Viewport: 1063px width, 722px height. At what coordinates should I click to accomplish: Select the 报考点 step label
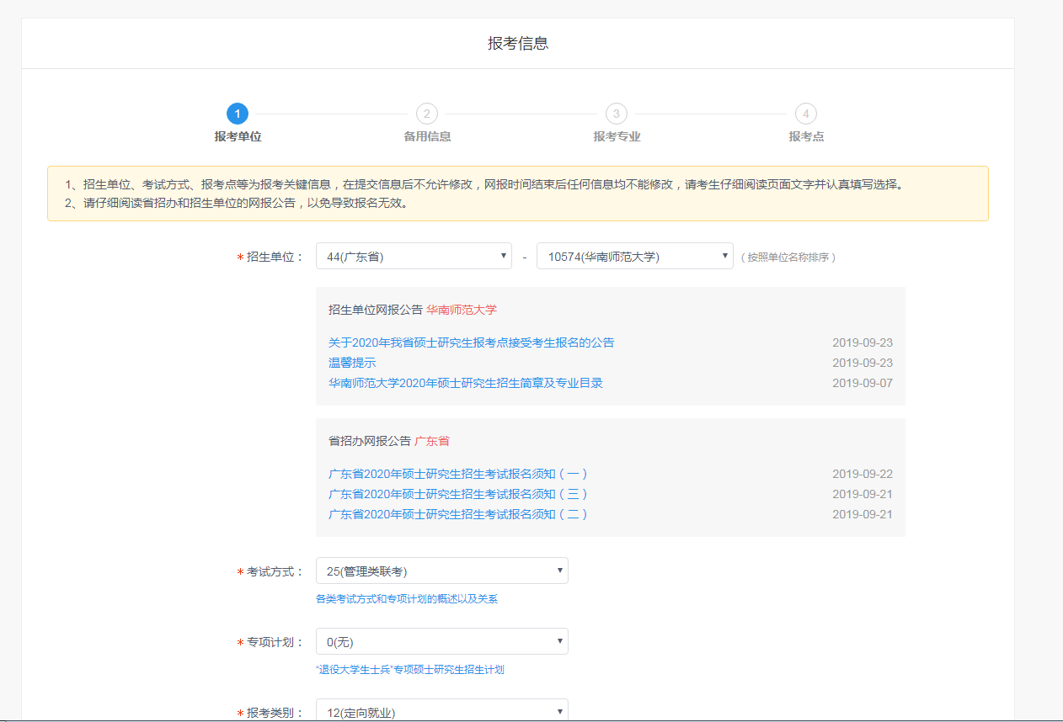click(805, 136)
